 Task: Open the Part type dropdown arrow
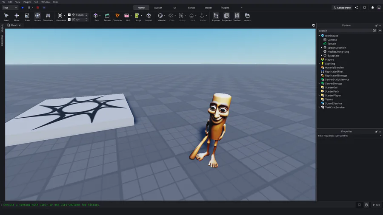[x=100, y=16]
